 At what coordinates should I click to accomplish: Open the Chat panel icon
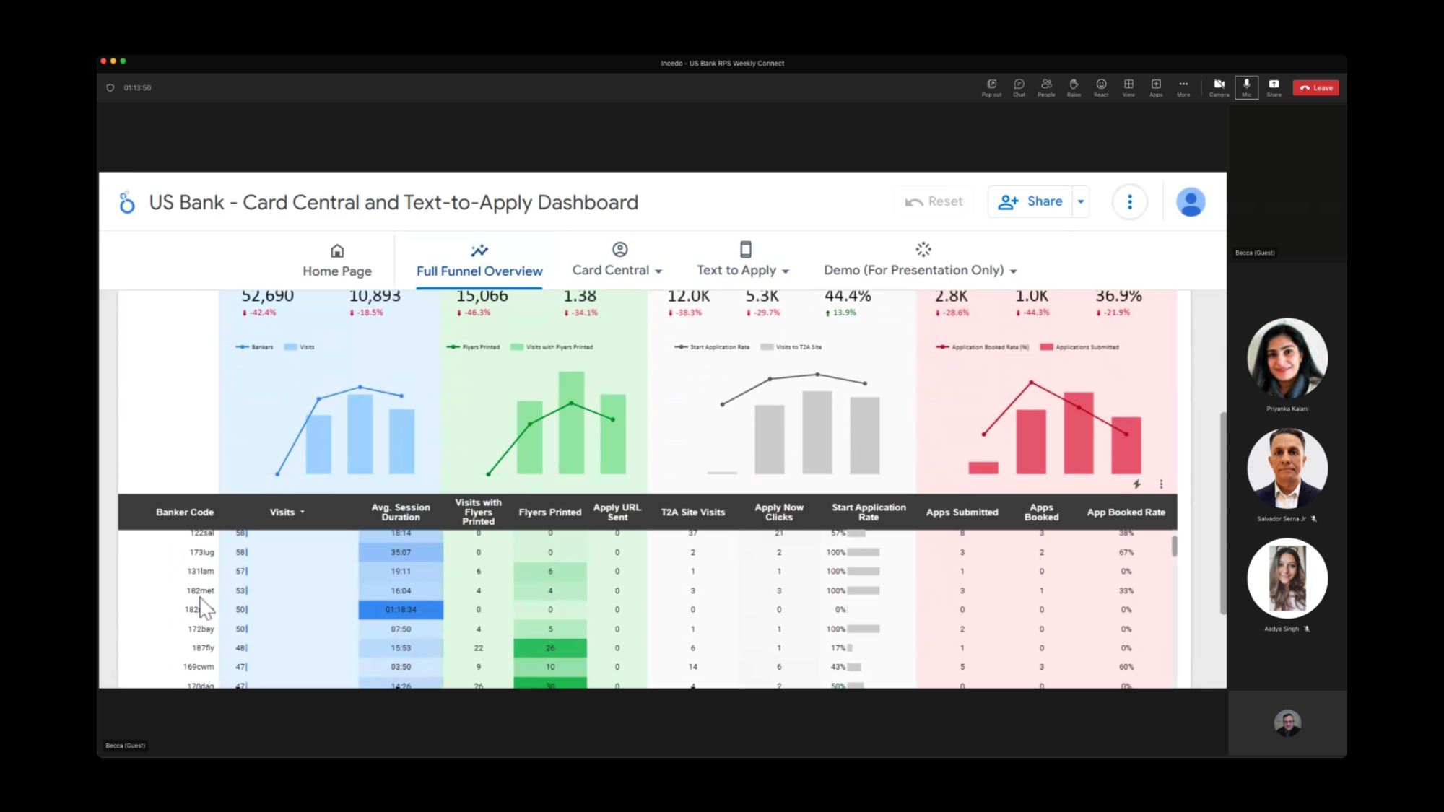(x=1019, y=87)
